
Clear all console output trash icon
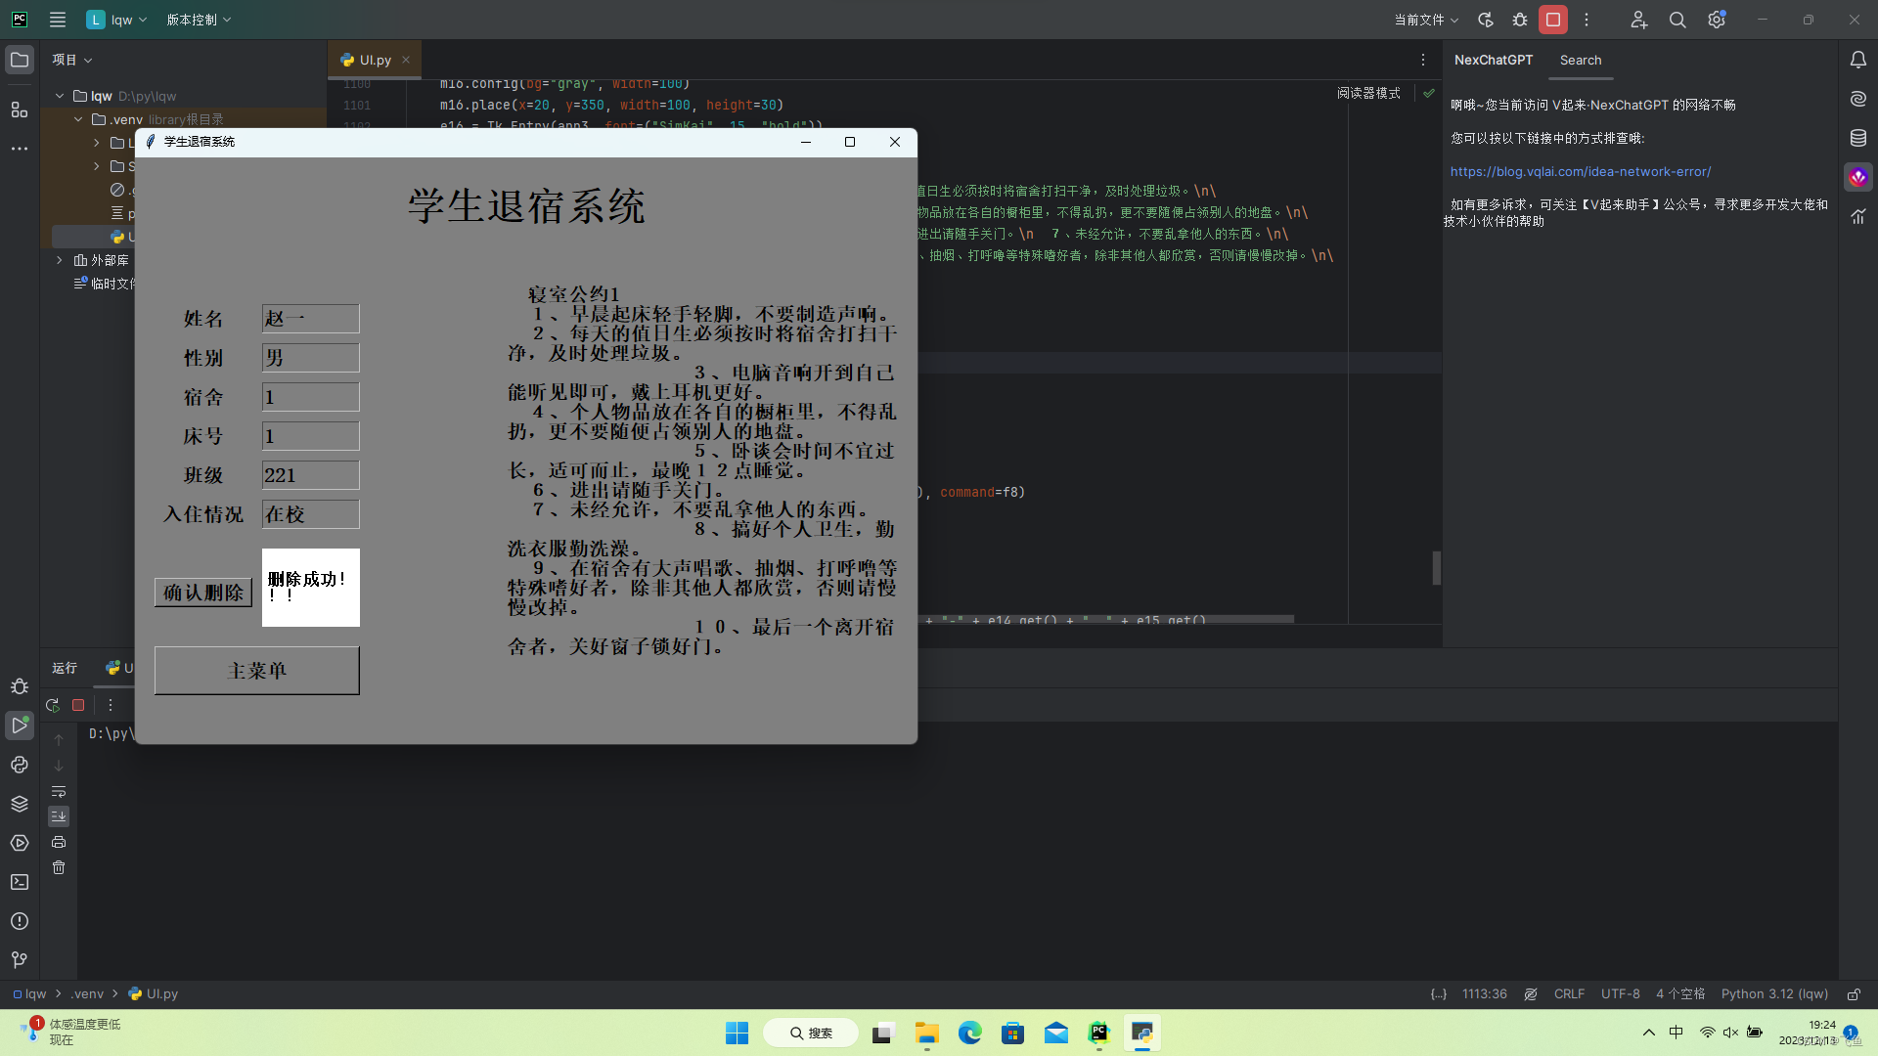[59, 867]
